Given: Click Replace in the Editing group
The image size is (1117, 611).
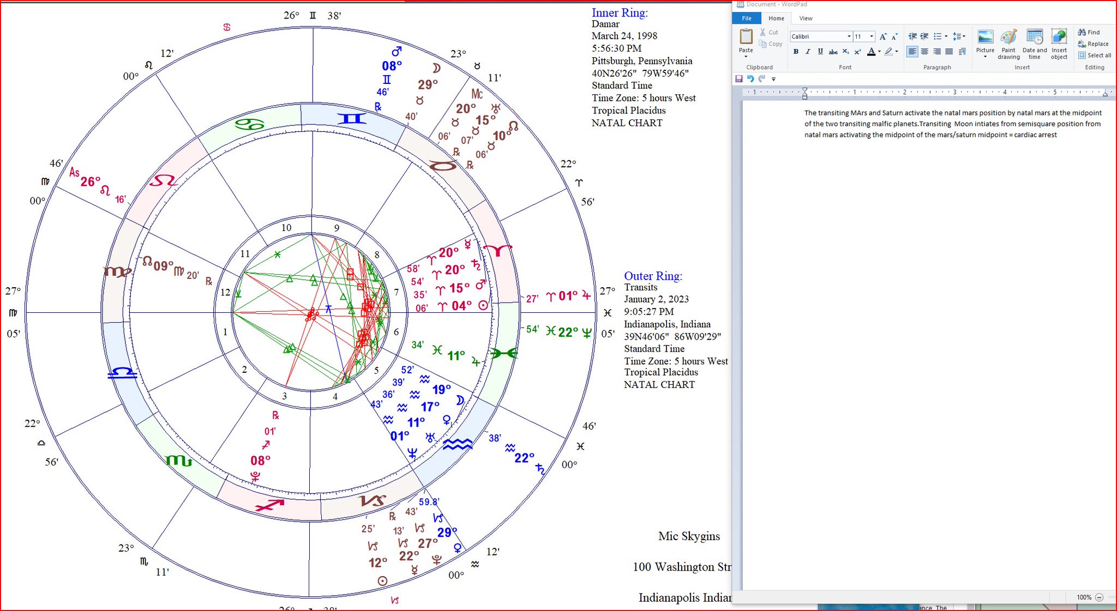Looking at the screenshot, I should (1094, 44).
